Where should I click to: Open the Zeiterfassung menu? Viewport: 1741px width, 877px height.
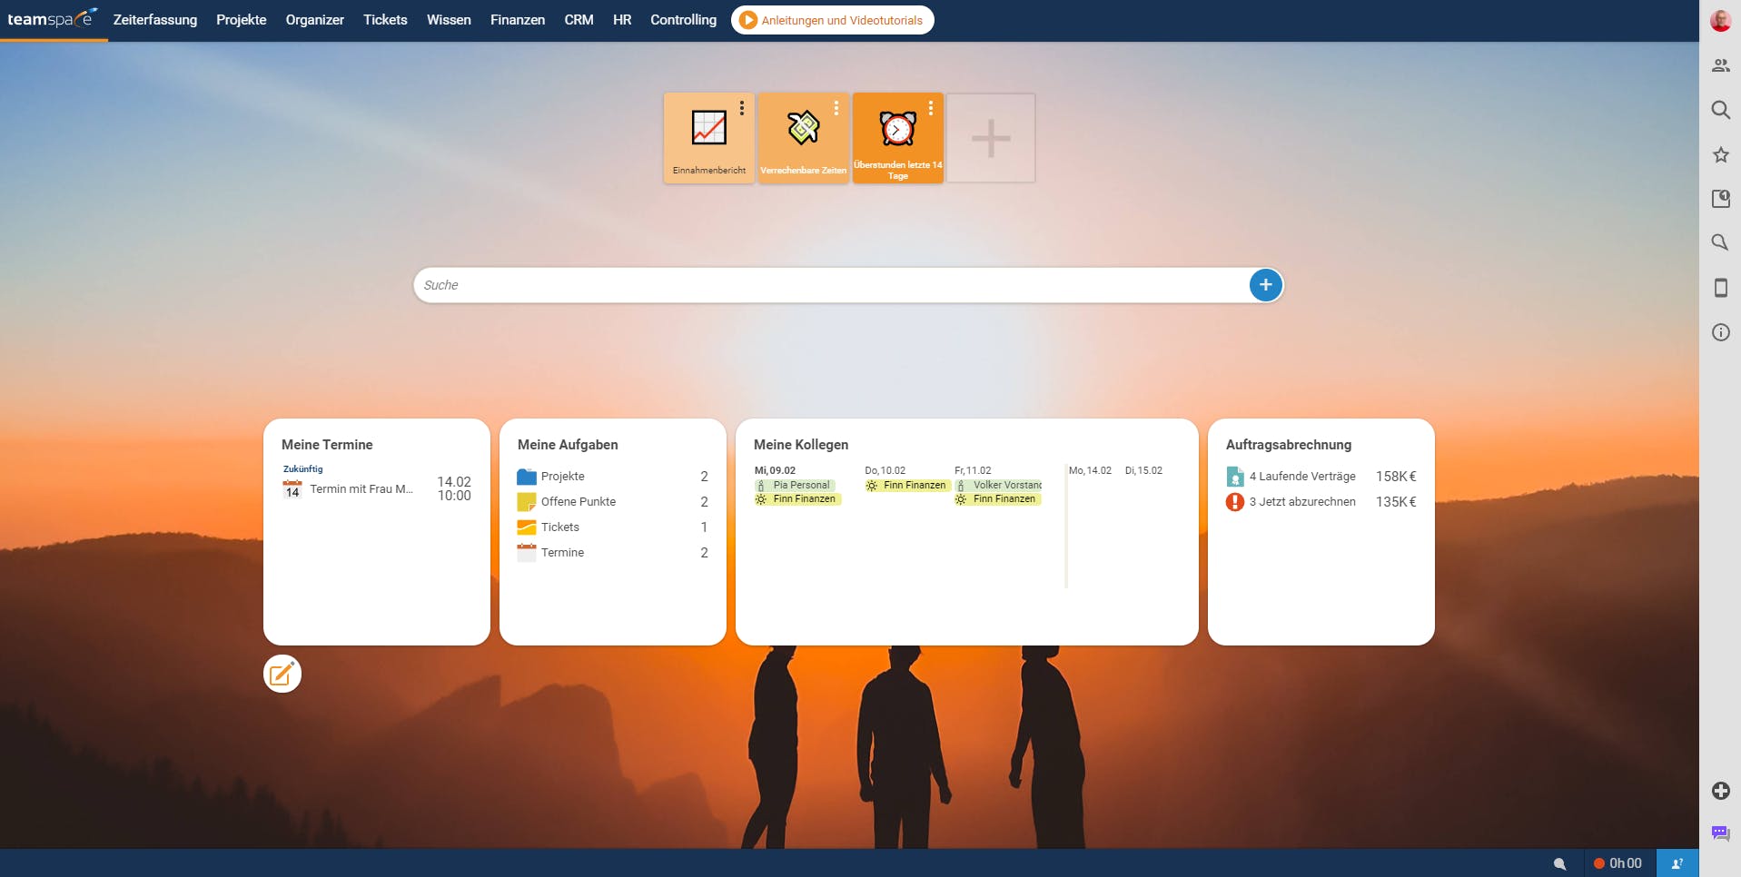point(155,19)
